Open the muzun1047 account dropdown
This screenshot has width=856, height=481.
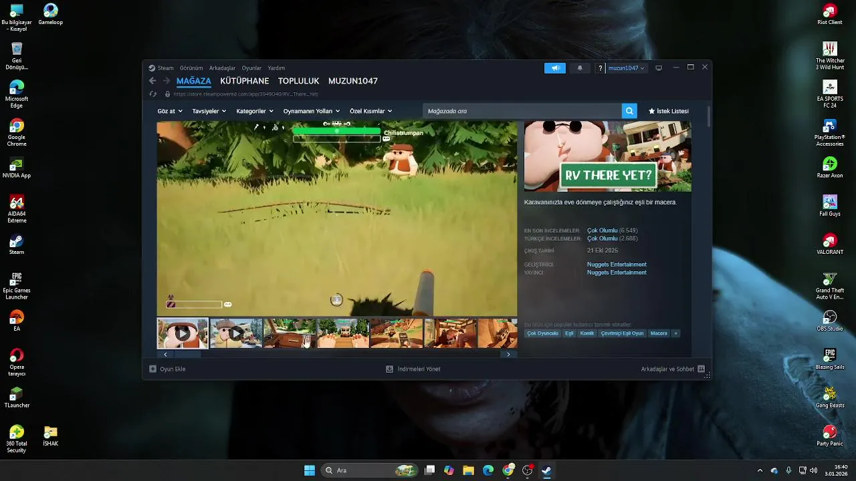coord(627,68)
